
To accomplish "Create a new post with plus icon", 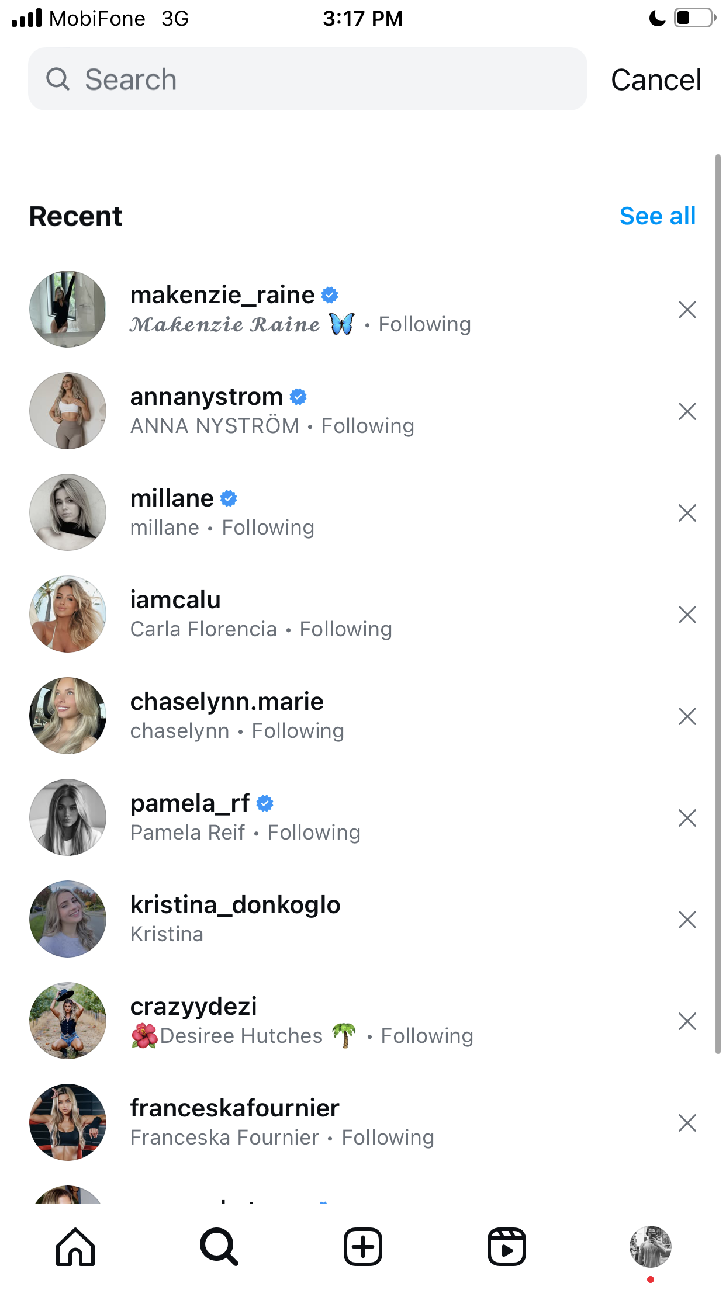I will click(x=363, y=1247).
